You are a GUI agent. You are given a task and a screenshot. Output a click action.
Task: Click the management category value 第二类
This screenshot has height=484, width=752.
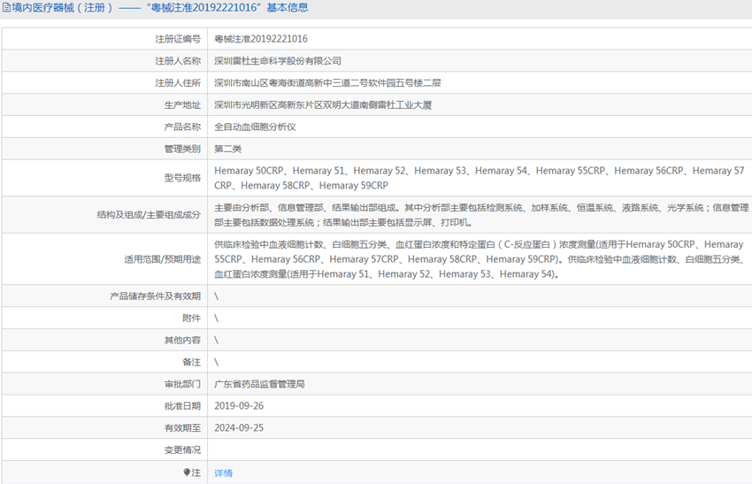click(x=227, y=149)
